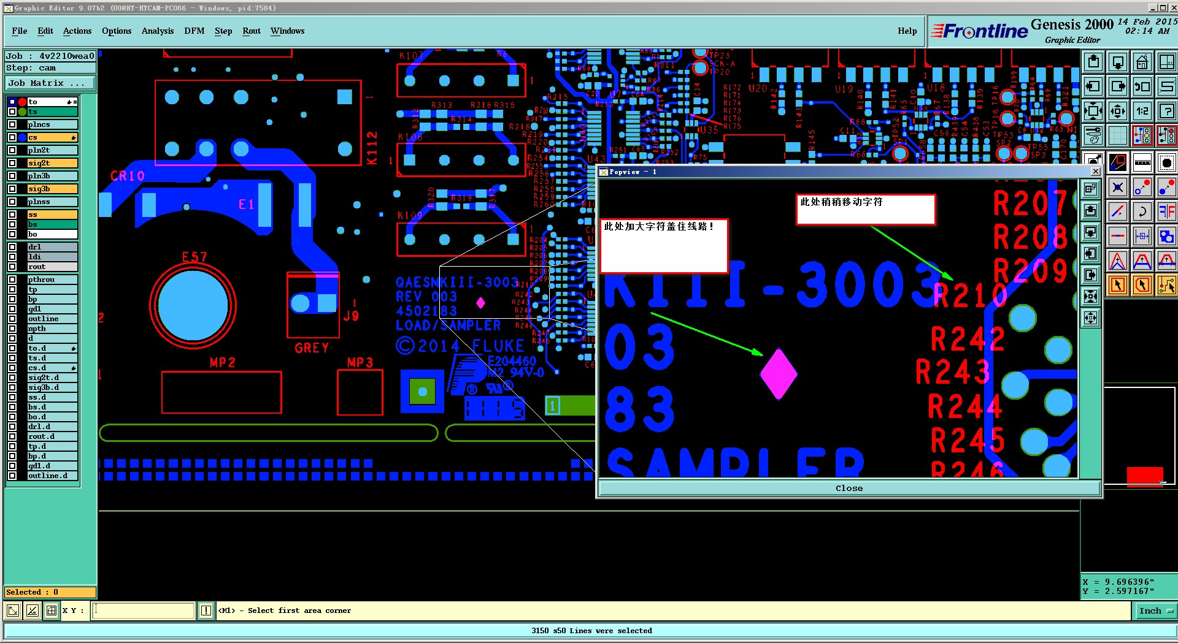Toggle checkbox for layer outline
Viewport: 1178px width, 643px height.
pyautogui.click(x=12, y=319)
